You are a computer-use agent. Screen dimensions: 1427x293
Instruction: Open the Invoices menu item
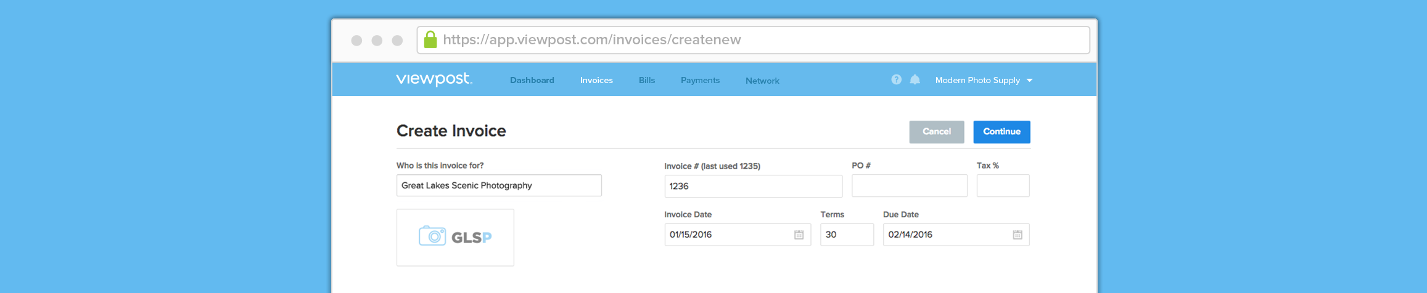coord(596,80)
